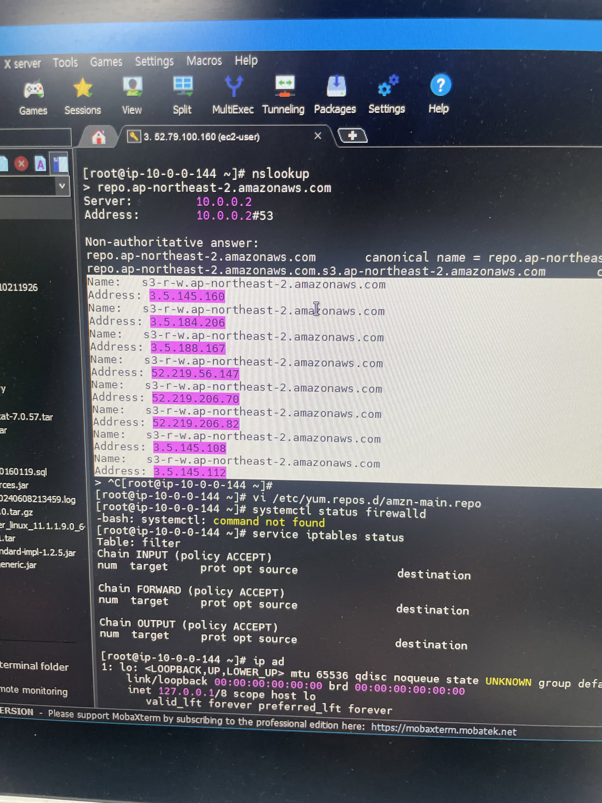602x803 pixels.
Task: Launch the MultiExec mode icon
Action: (x=233, y=87)
